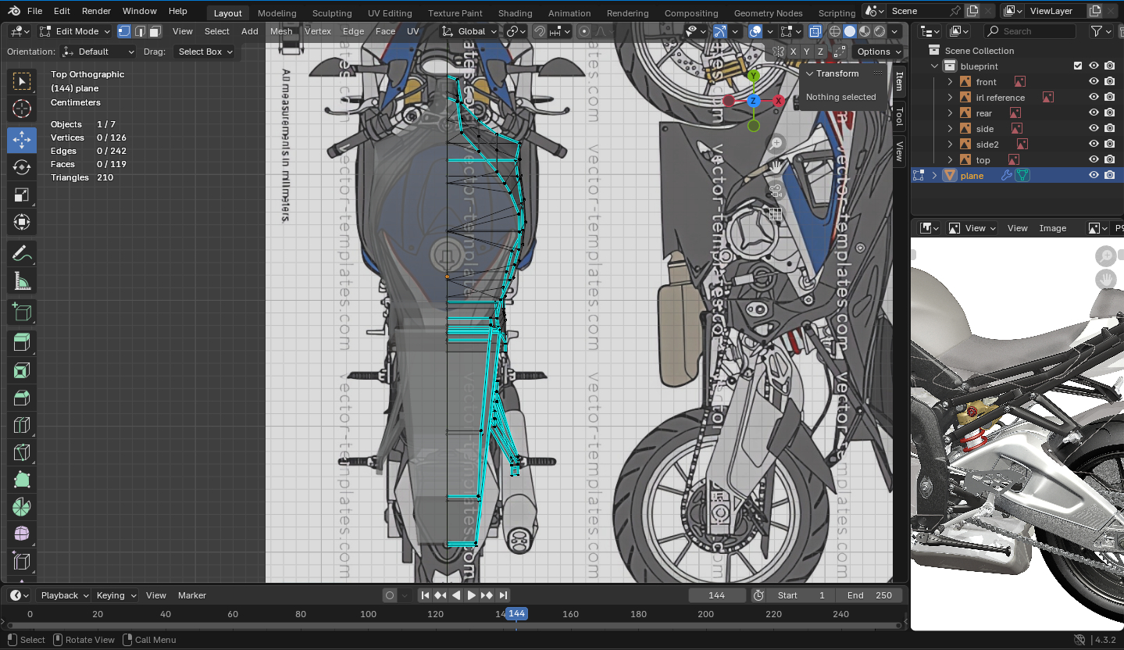Select the Move tool in toolbar
Screen dimensions: 1124x650
(22, 140)
